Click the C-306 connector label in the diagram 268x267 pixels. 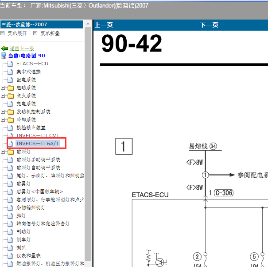point(224,193)
